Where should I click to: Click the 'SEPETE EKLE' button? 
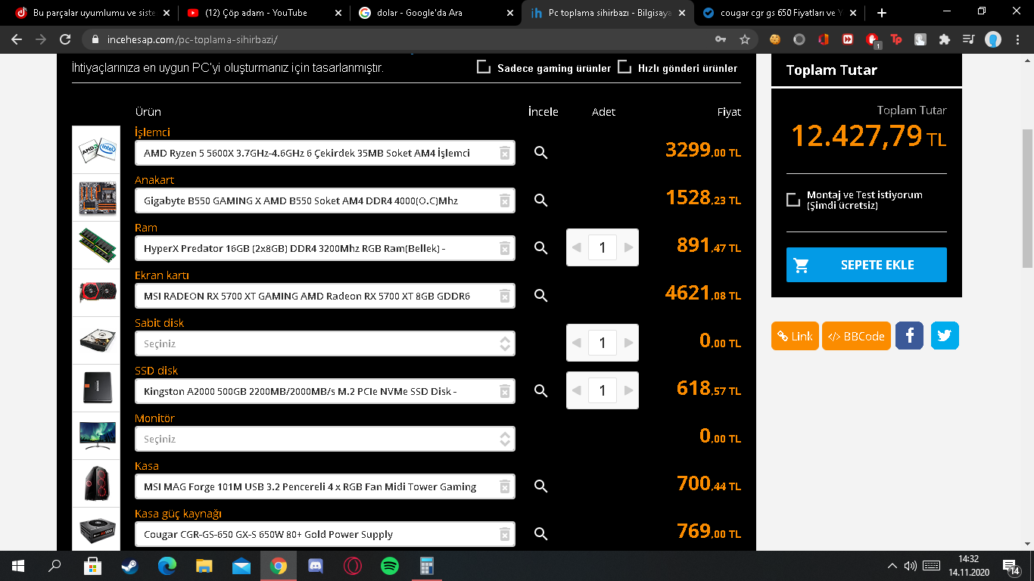(x=867, y=265)
